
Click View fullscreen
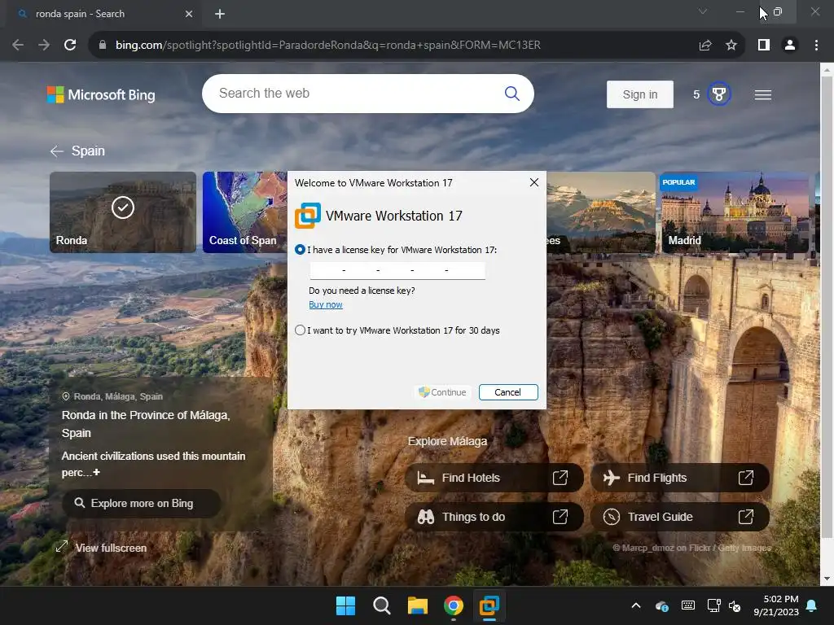tap(101, 548)
